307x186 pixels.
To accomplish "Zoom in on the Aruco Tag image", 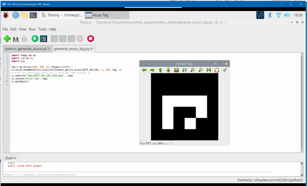I will 193,70.
